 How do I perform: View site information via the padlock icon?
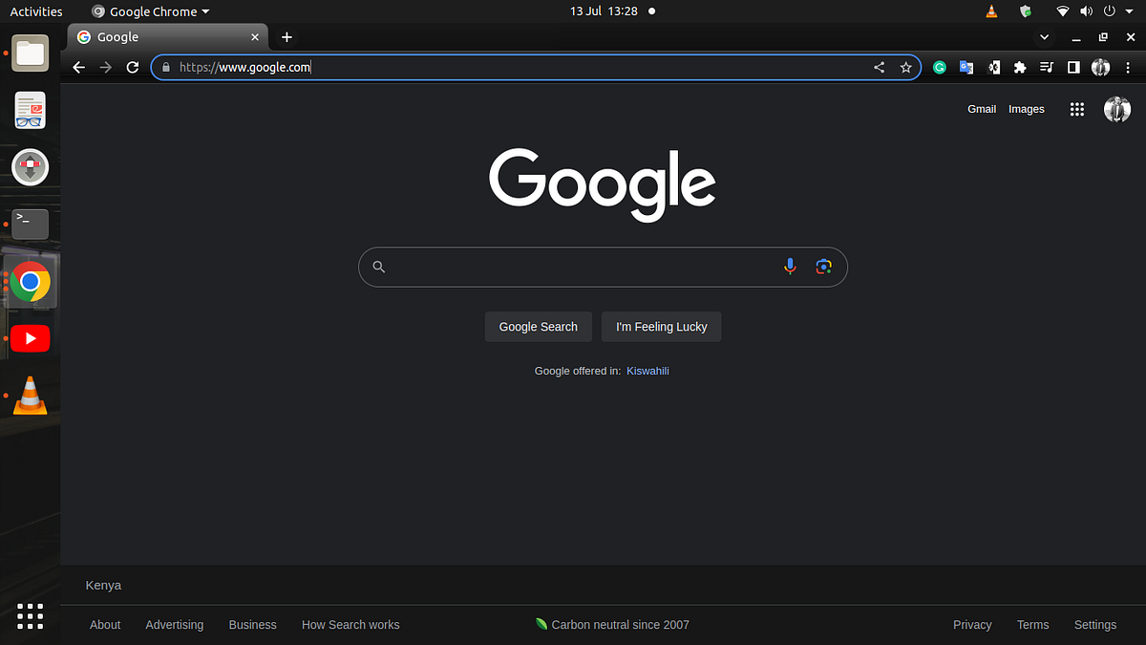165,67
